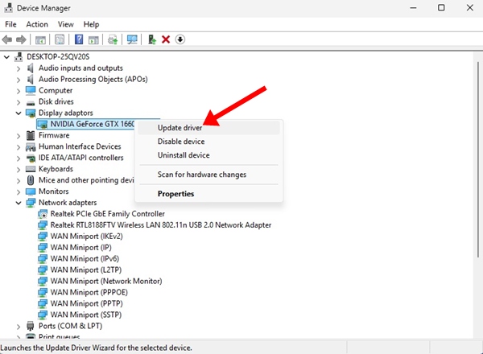The image size is (483, 354).
Task: Select Realtek PCIe GbE Family Controller
Action: point(107,214)
